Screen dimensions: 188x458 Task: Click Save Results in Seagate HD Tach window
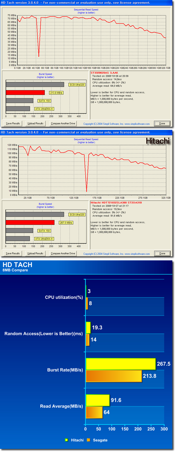pyautogui.click(x=13, y=123)
